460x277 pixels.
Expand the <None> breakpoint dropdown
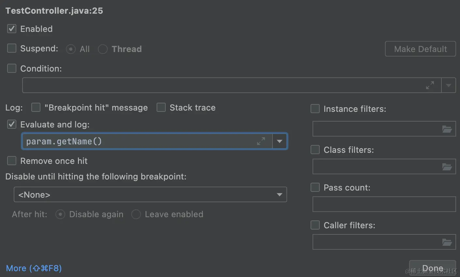coord(280,194)
